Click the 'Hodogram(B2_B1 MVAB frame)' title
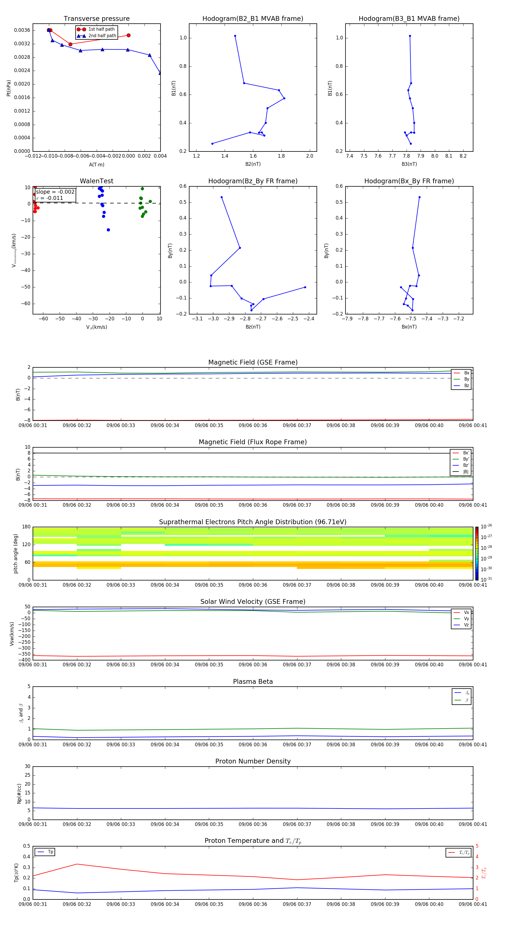Viewport: 506px width, 929px height. (253, 19)
